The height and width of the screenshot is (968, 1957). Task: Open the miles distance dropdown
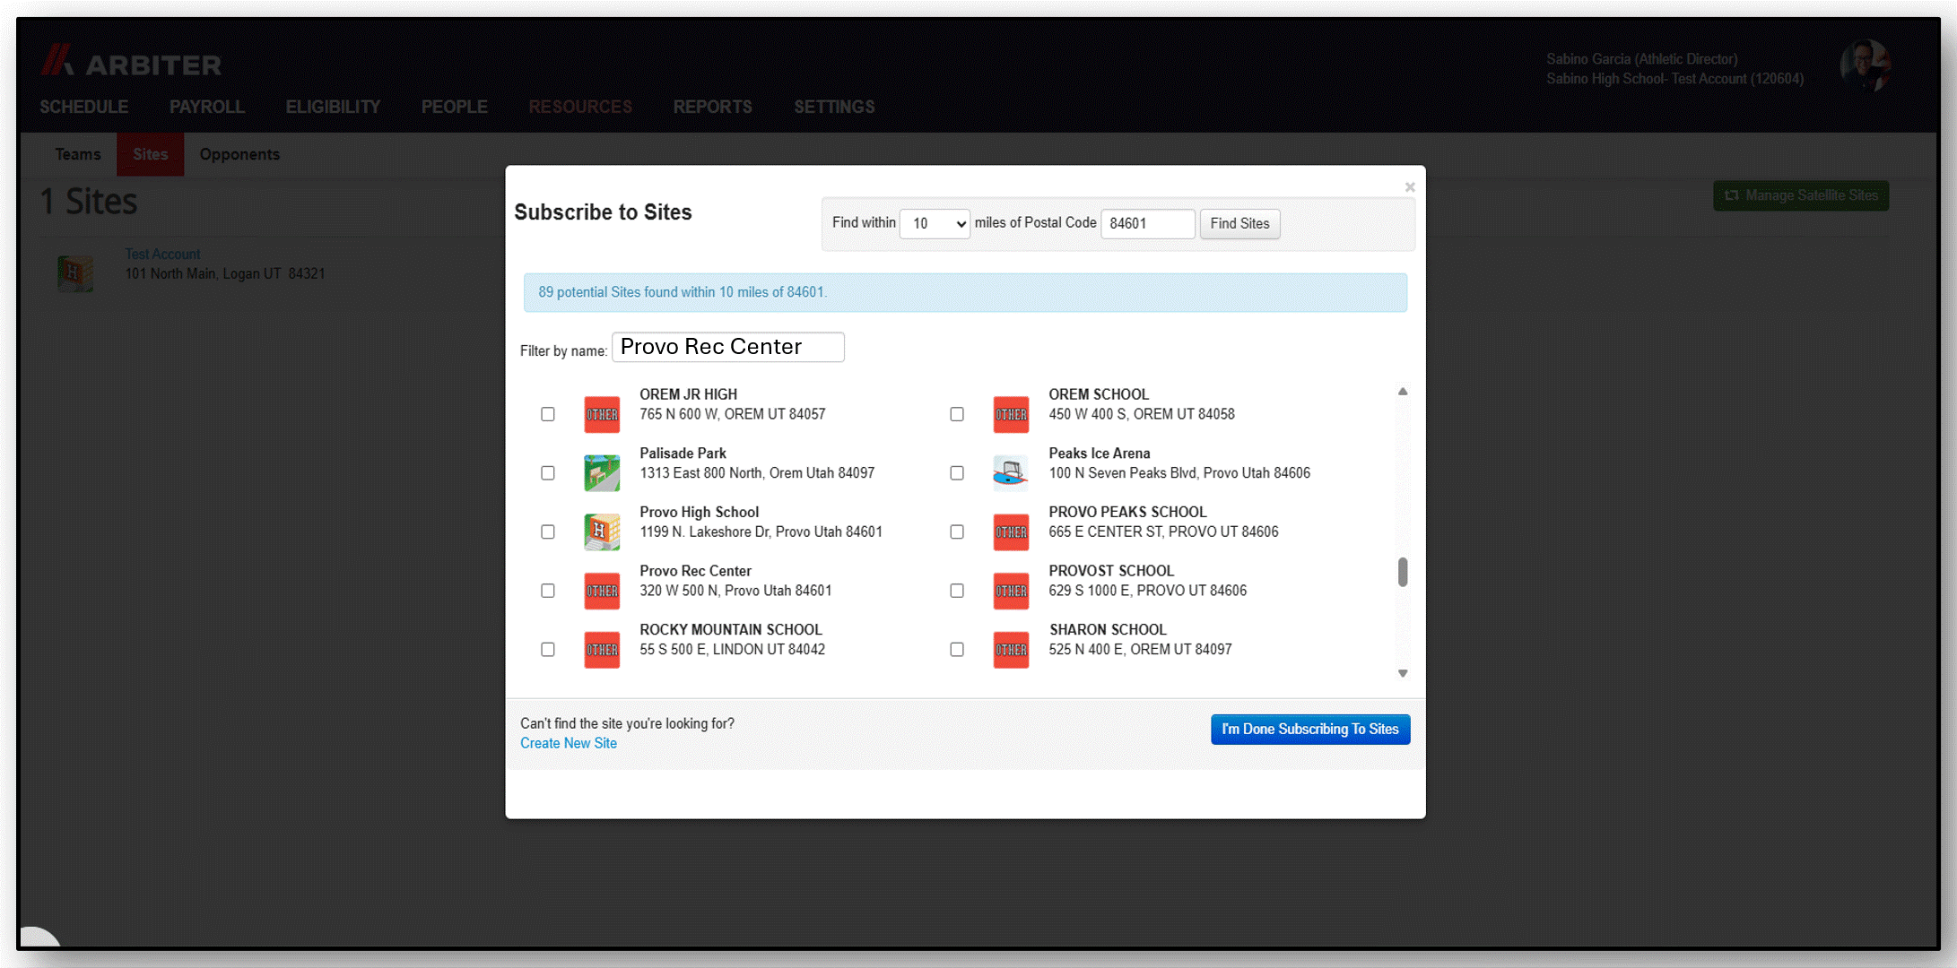(935, 223)
